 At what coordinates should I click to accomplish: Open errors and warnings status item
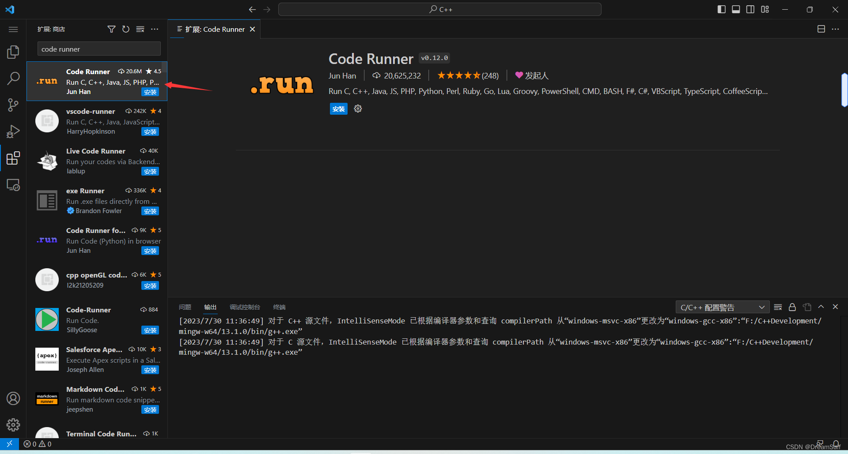coord(38,444)
